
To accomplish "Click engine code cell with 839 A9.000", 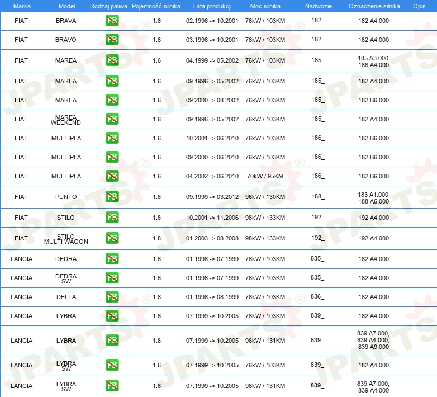I will (x=373, y=340).
